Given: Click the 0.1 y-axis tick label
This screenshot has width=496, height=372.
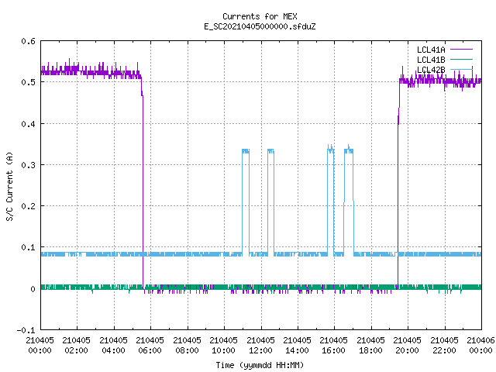Looking at the screenshot, I should [x=29, y=247].
